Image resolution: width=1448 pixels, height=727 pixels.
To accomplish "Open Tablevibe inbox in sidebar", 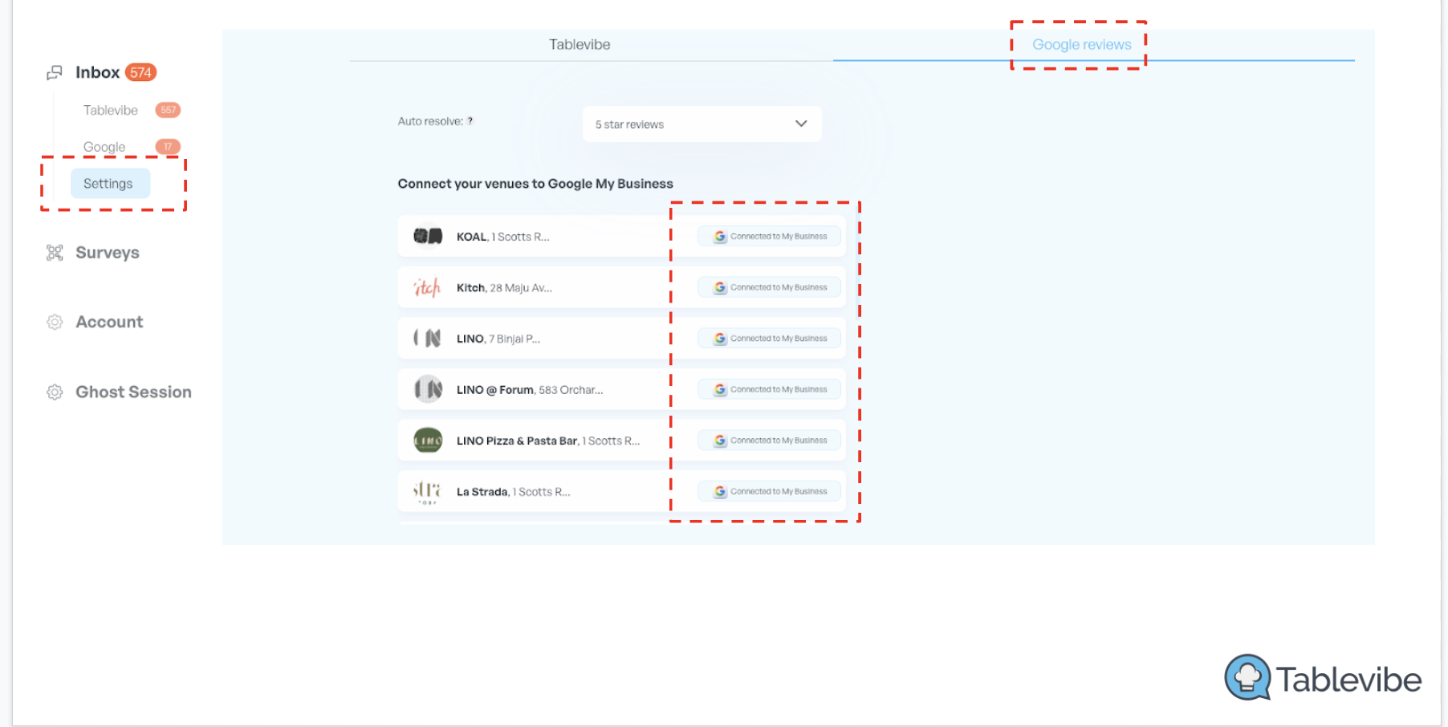I will point(111,110).
